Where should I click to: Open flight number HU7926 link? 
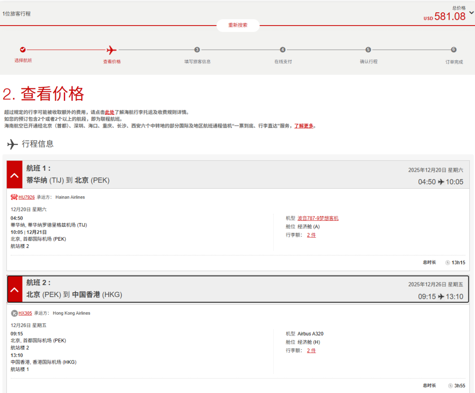coord(26,197)
